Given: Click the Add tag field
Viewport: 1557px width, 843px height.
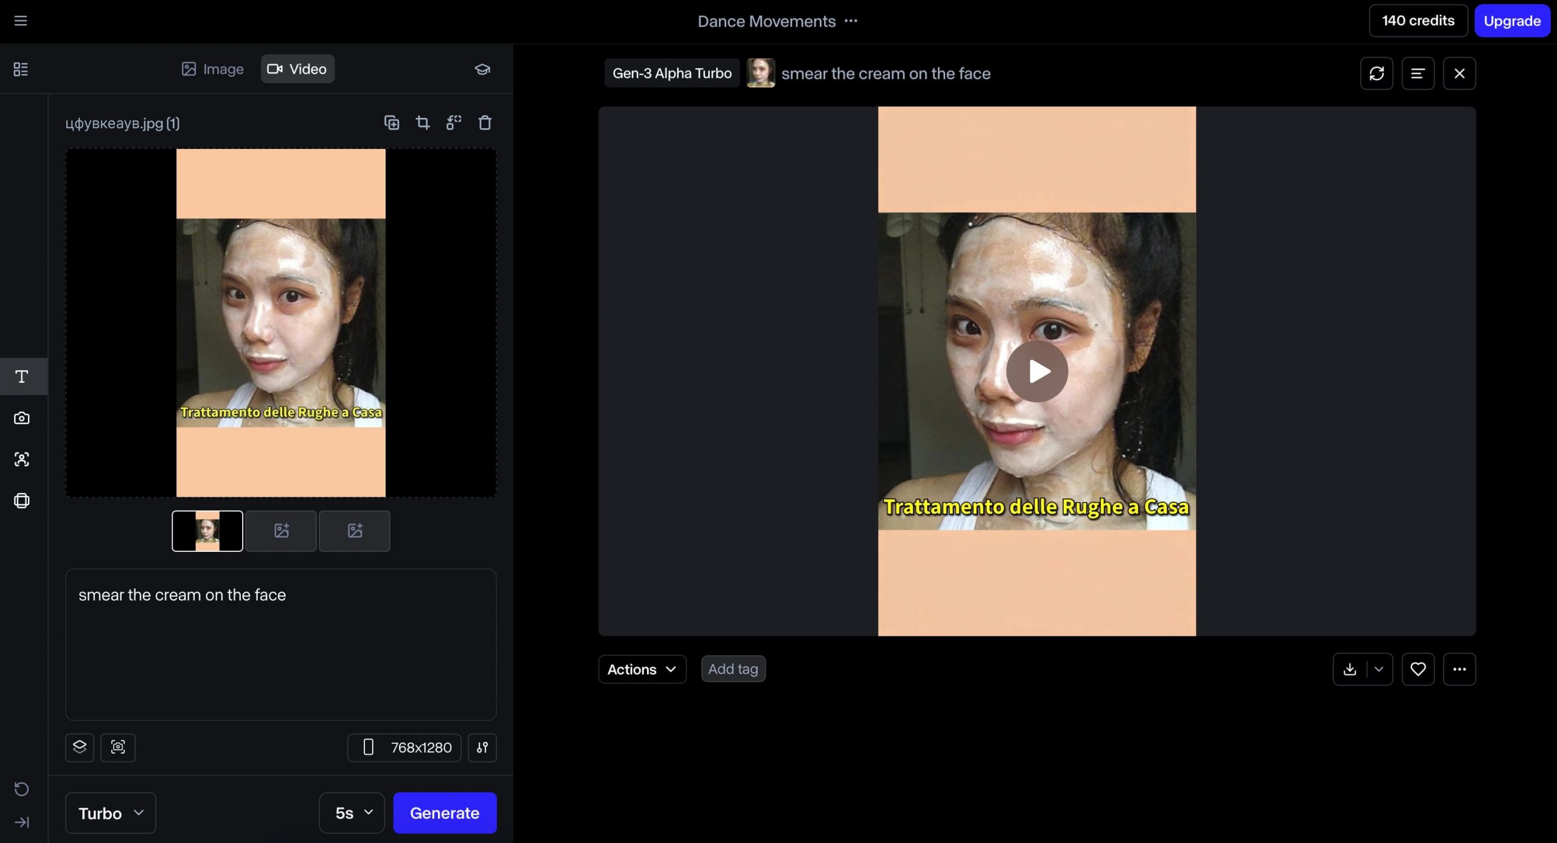Looking at the screenshot, I should click(733, 669).
